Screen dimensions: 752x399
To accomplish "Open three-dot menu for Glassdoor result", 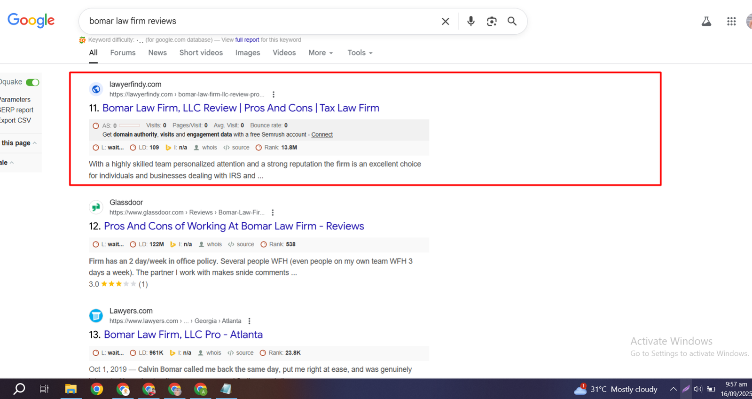I will [273, 212].
